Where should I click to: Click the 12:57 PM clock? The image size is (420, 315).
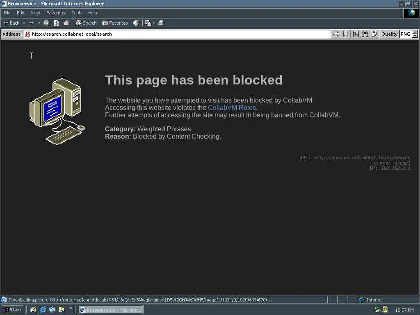point(404,310)
